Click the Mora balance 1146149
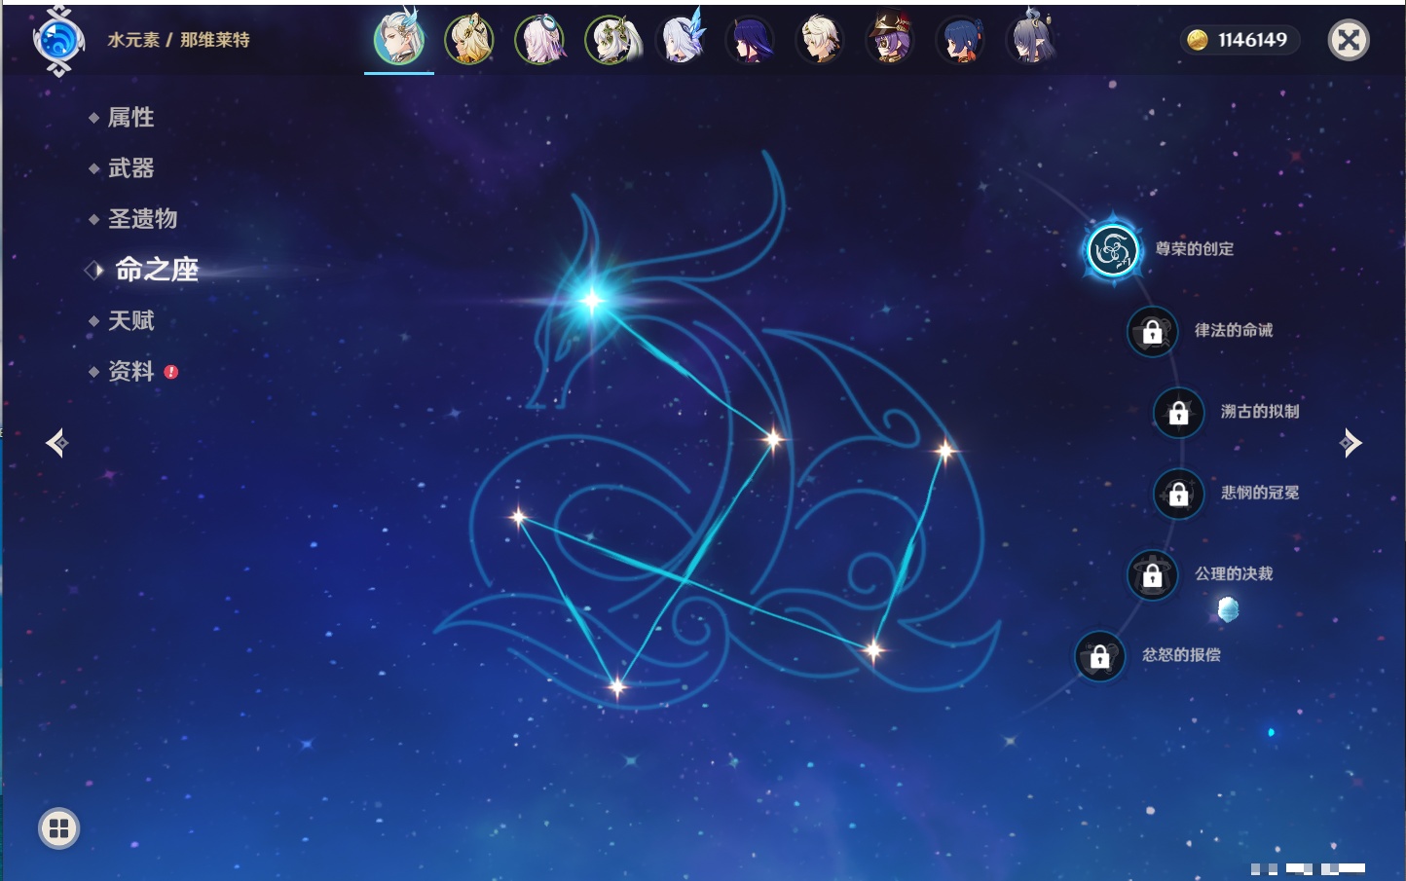The height and width of the screenshot is (881, 1406). [x=1252, y=40]
